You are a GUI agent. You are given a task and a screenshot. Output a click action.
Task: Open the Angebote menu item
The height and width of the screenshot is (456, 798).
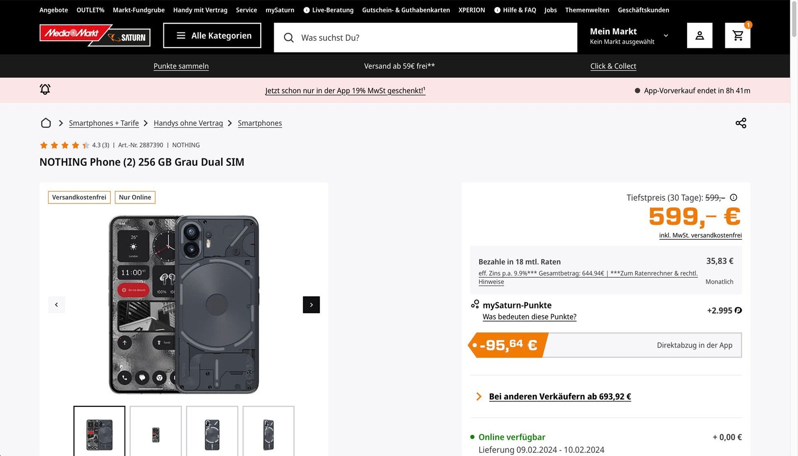[54, 10]
